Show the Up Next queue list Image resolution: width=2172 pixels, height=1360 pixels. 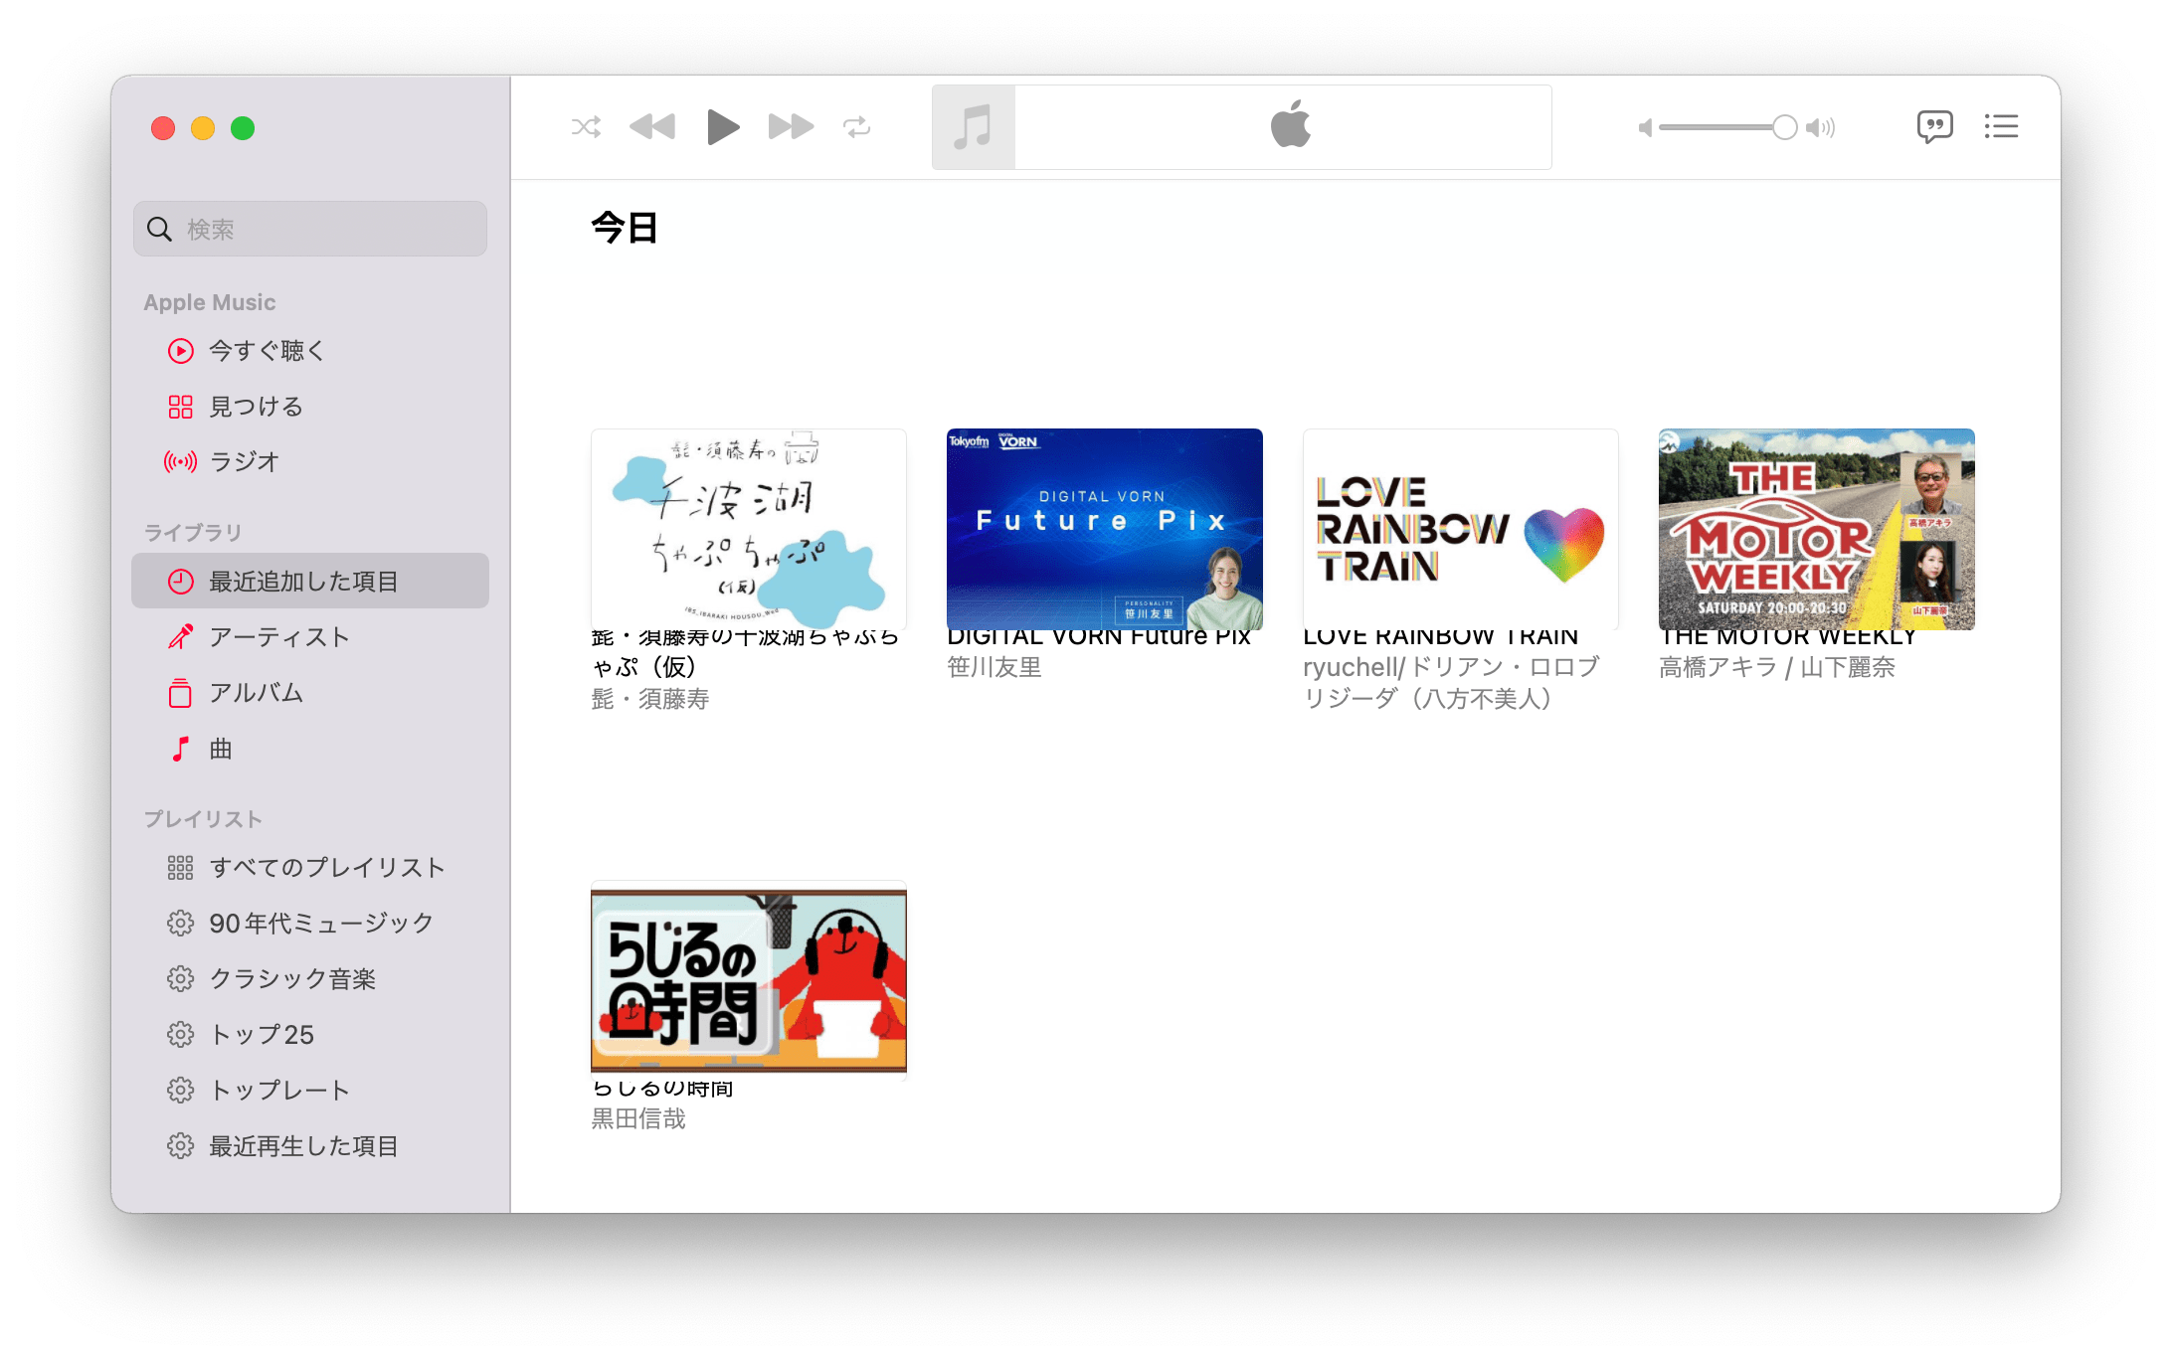(x=2001, y=127)
